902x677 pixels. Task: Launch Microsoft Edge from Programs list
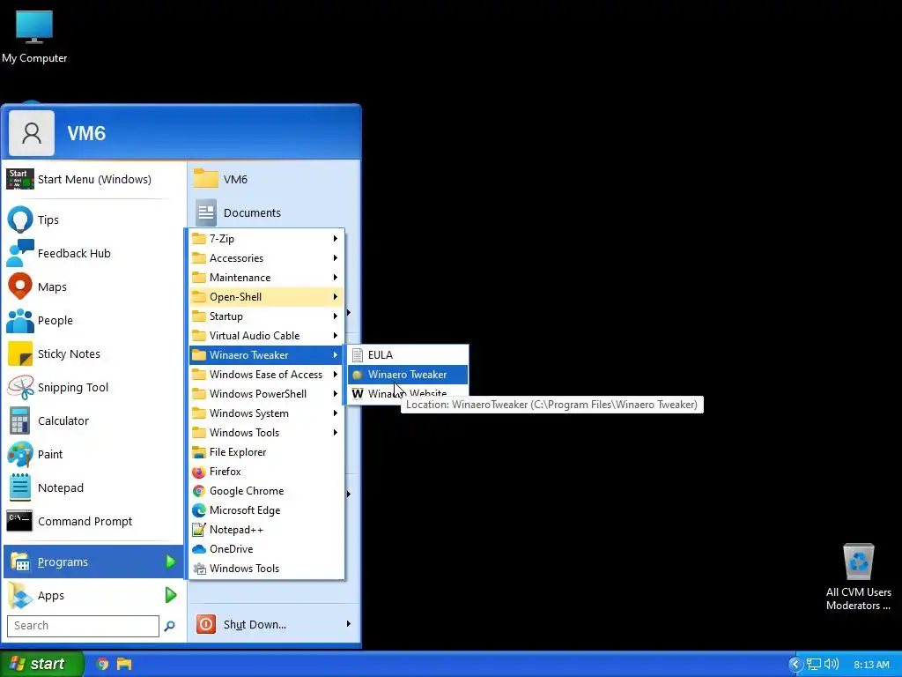coord(266,510)
